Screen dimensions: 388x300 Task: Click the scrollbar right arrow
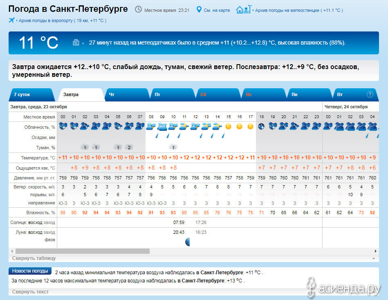(x=376, y=251)
